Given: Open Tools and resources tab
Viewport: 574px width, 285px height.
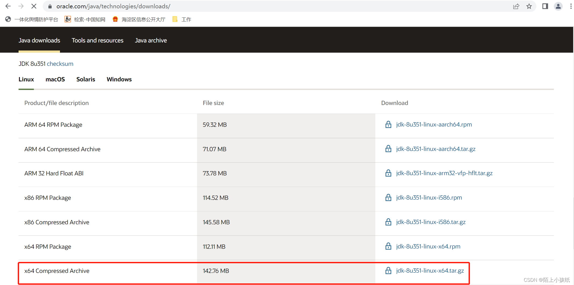Looking at the screenshot, I should [x=98, y=40].
